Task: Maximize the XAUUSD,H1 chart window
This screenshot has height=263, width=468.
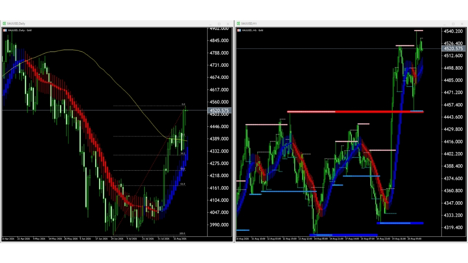Action: tap(453, 24)
